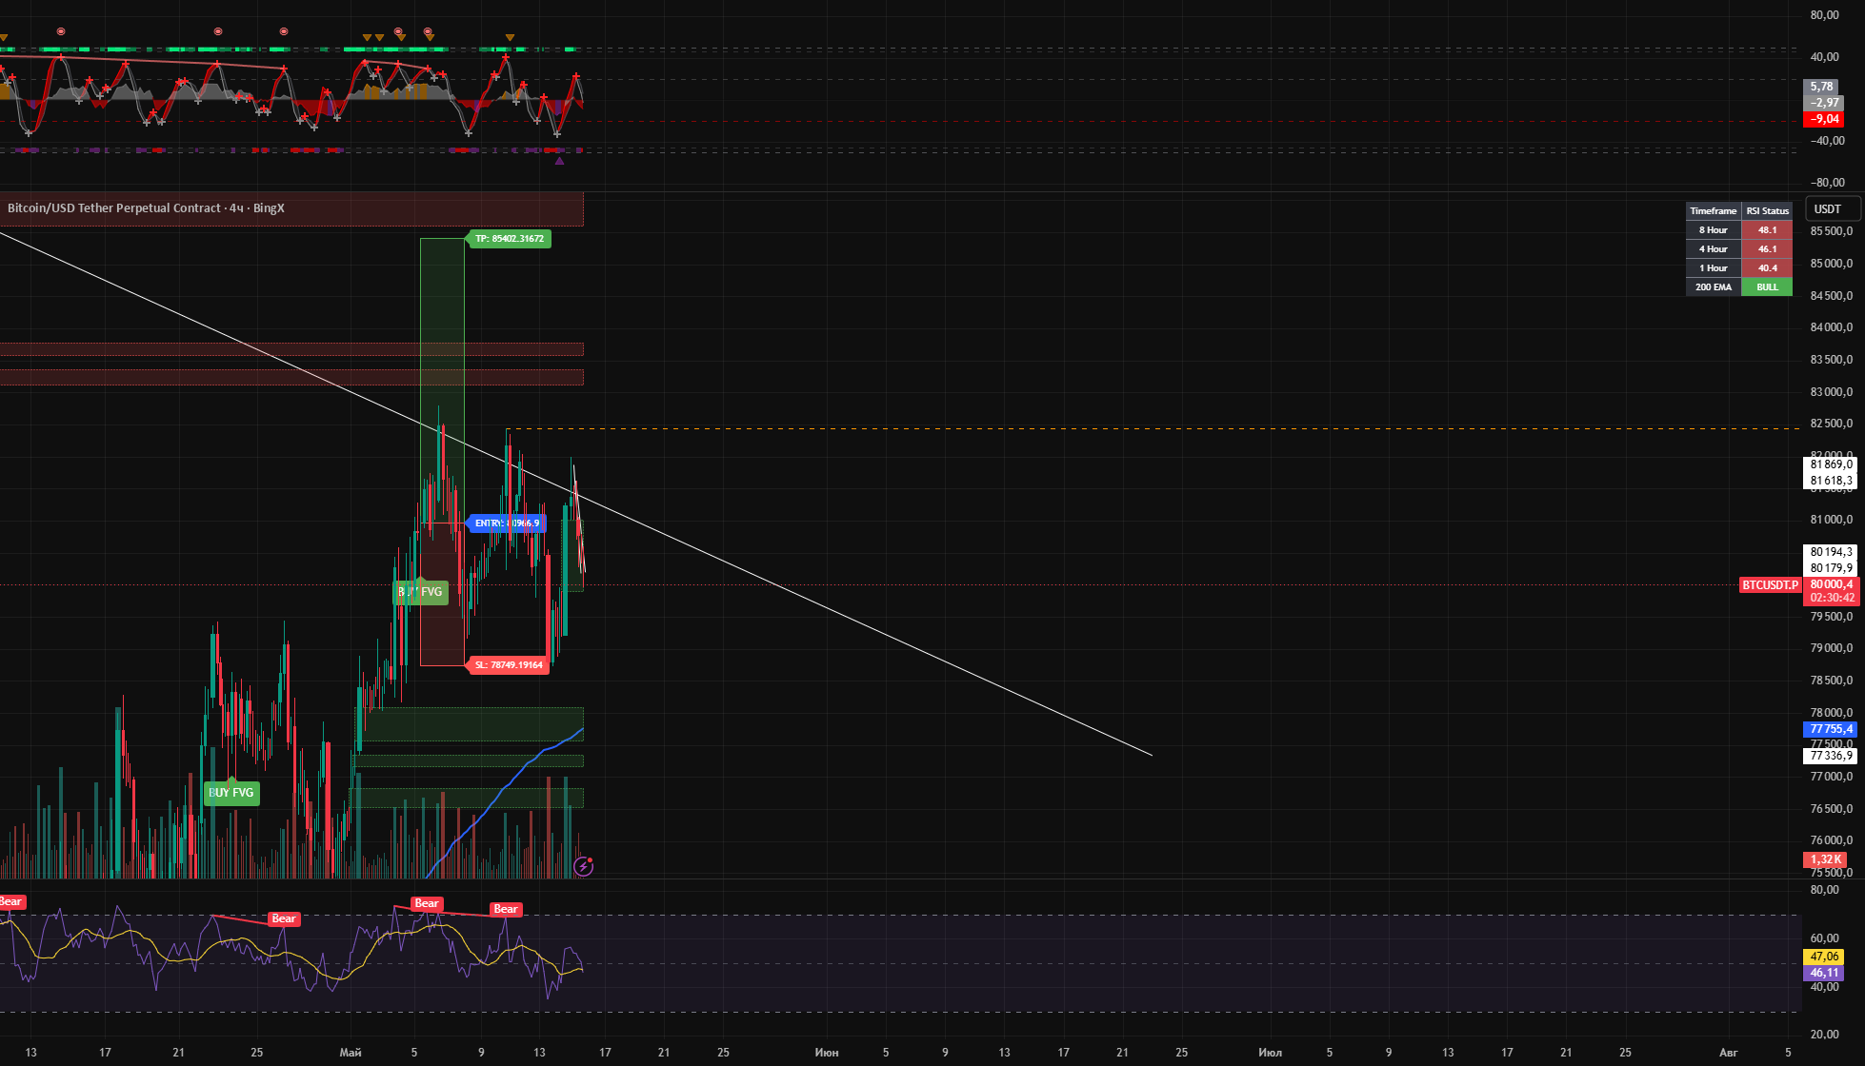
Task: Click the Авг month label on time axis
Action: click(1728, 1052)
